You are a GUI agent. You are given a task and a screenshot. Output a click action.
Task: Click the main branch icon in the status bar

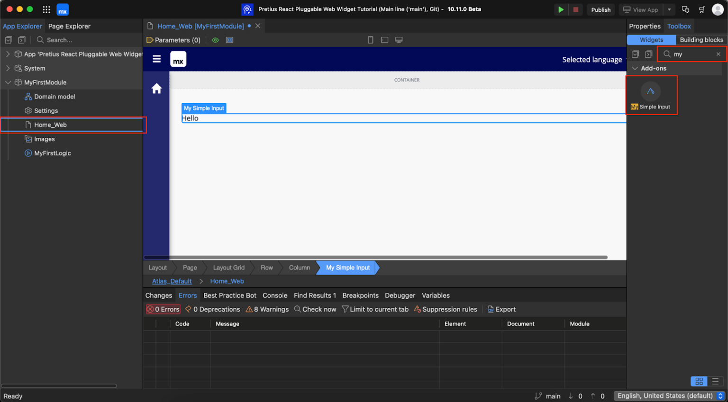(x=539, y=396)
